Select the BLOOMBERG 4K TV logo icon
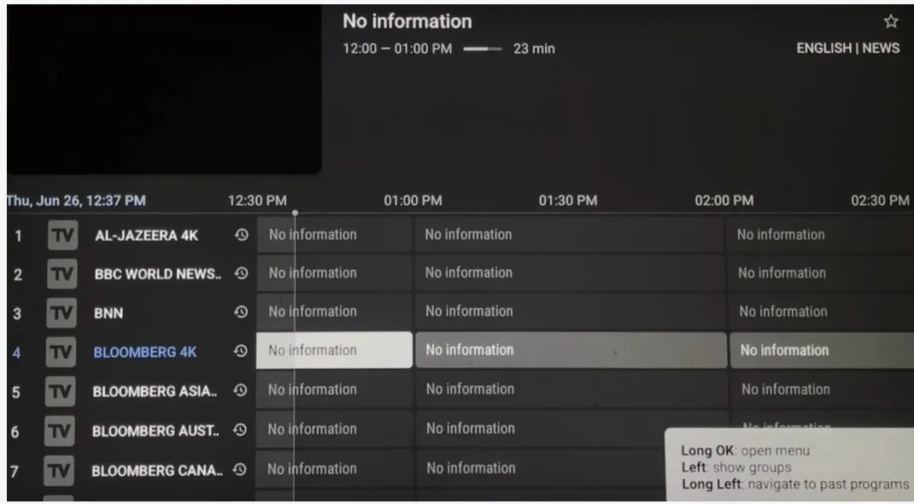The image size is (914, 504). [61, 351]
